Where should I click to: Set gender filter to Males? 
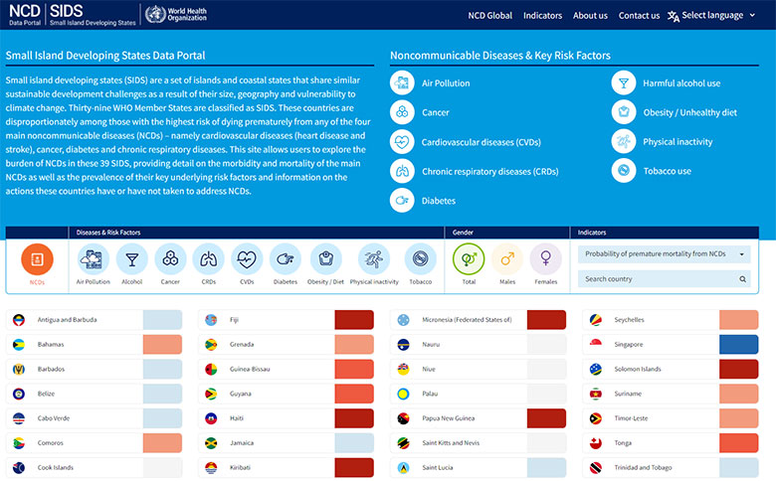pyautogui.click(x=507, y=259)
